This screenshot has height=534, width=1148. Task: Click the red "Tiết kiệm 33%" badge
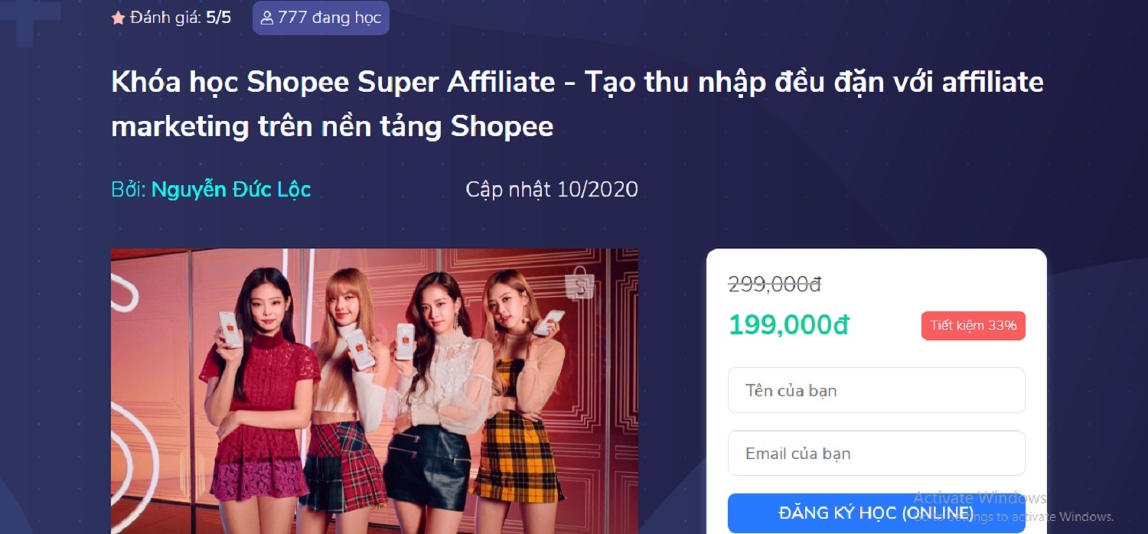974,325
